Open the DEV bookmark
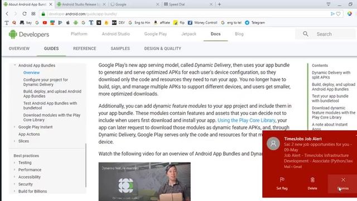The image size is (357, 201). (x=118, y=22)
